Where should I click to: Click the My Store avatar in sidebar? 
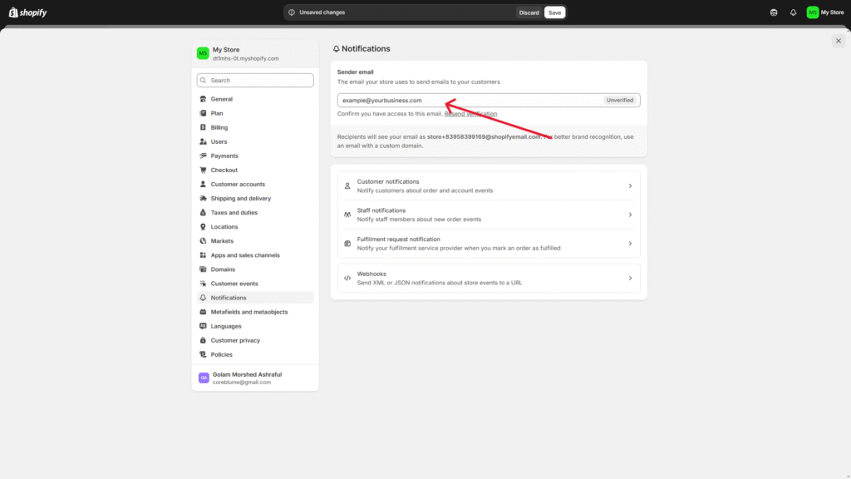tap(203, 53)
